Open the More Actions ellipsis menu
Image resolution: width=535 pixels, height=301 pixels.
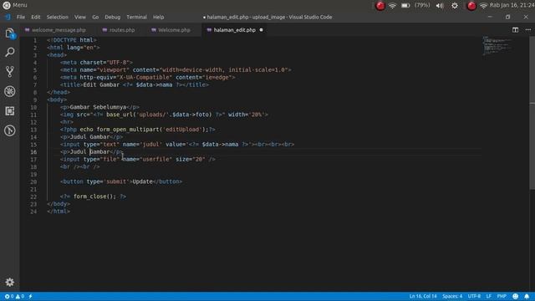point(527,30)
